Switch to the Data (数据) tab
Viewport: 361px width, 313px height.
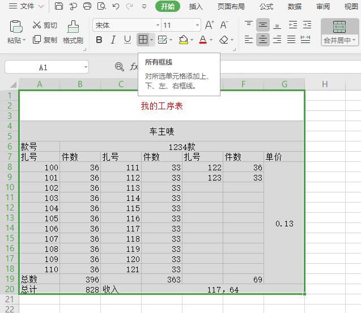coord(295,6)
